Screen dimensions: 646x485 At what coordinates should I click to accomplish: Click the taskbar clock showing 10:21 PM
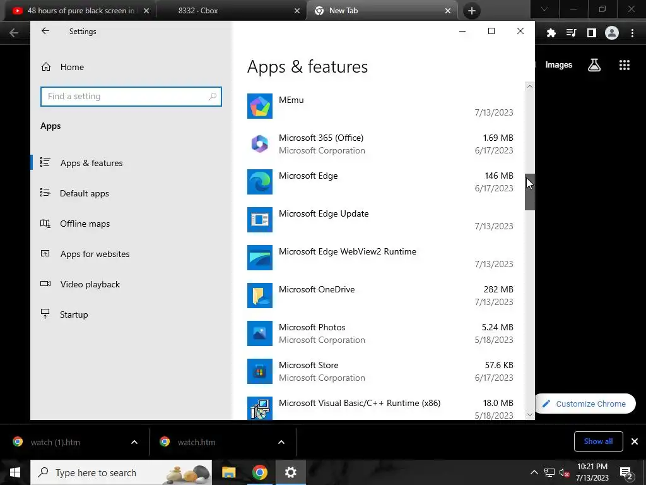[592, 472]
